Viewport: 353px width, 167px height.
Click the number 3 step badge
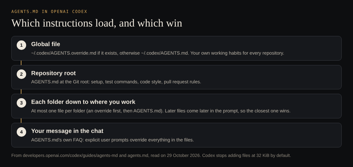click(x=21, y=103)
